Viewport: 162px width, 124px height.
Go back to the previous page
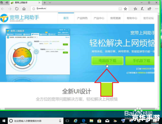[x=3, y=9]
